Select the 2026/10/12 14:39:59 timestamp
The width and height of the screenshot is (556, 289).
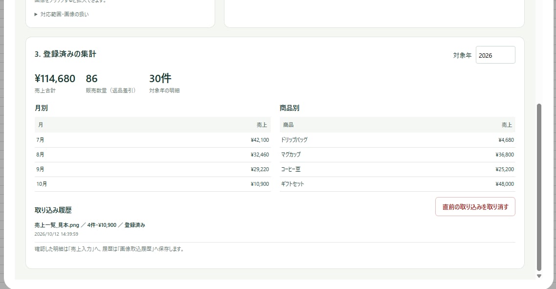[56, 234]
